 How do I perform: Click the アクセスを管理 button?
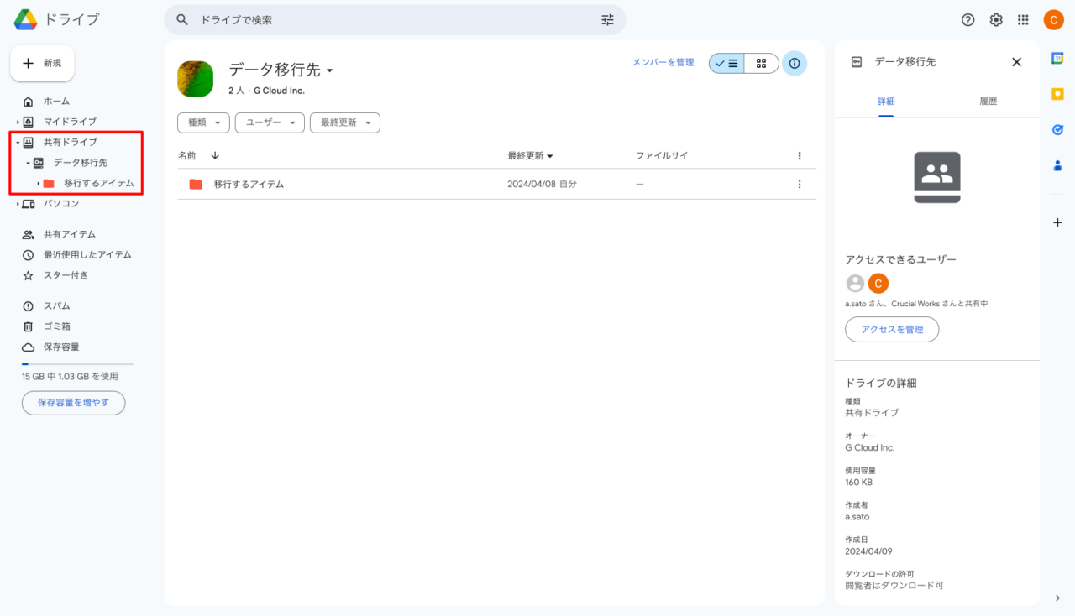click(892, 330)
